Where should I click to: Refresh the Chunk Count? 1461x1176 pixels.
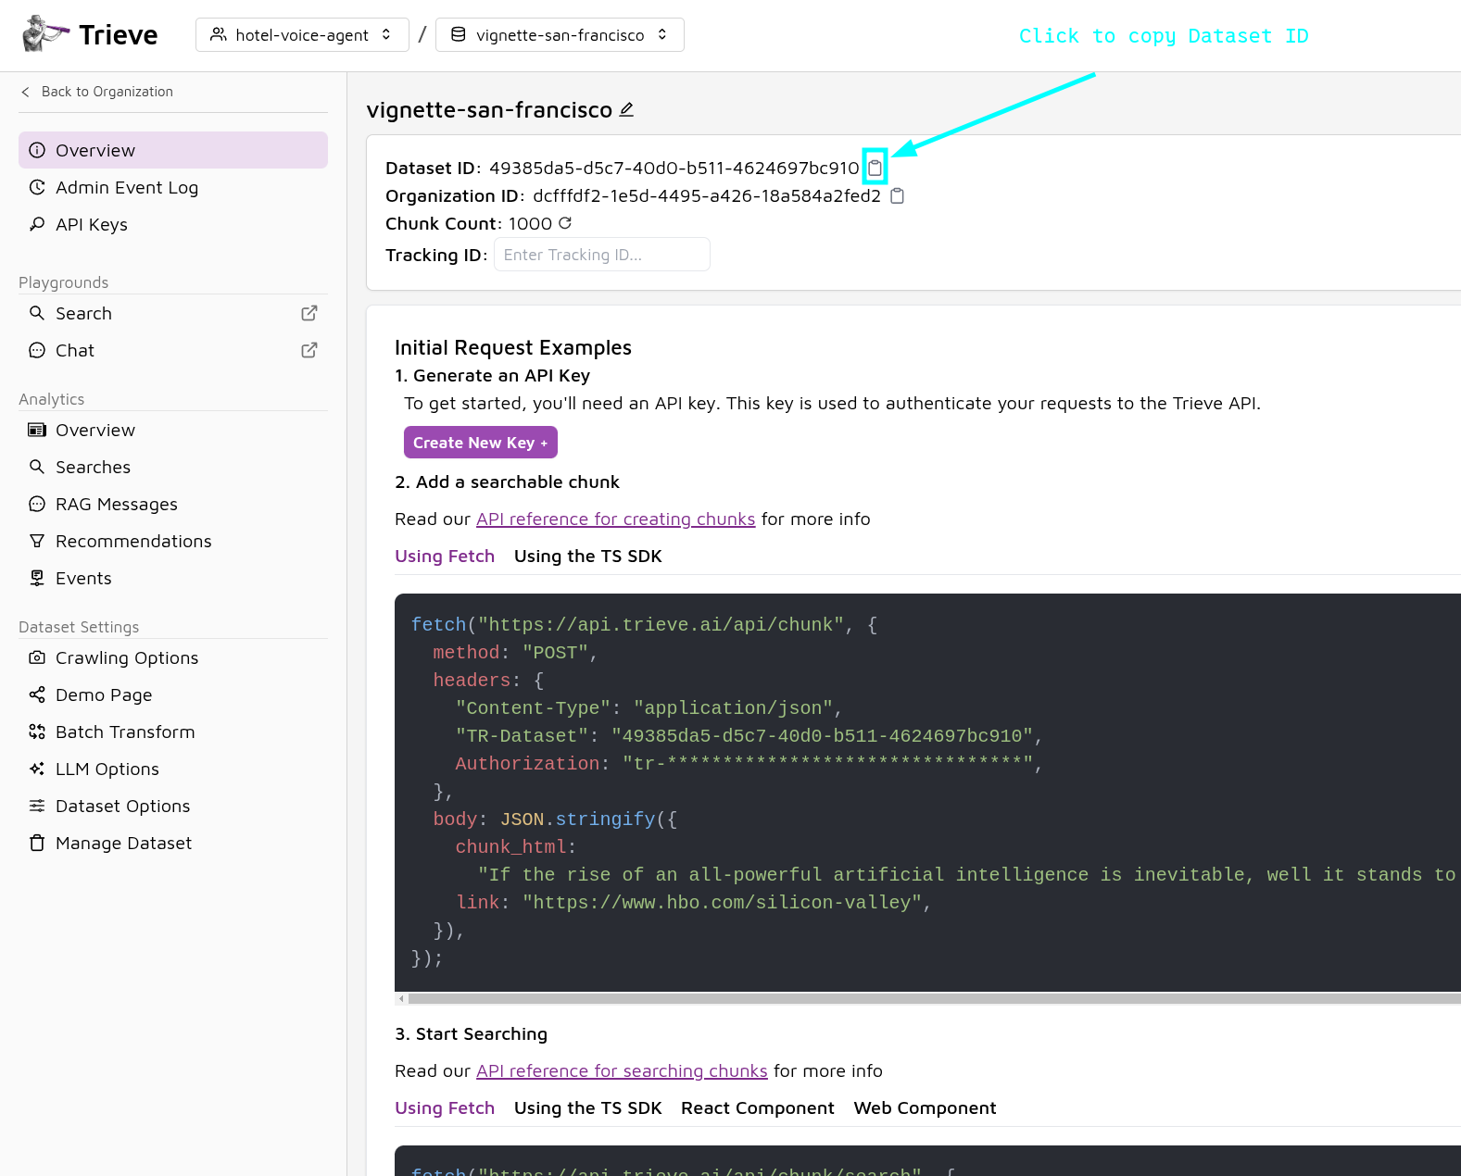565,223
